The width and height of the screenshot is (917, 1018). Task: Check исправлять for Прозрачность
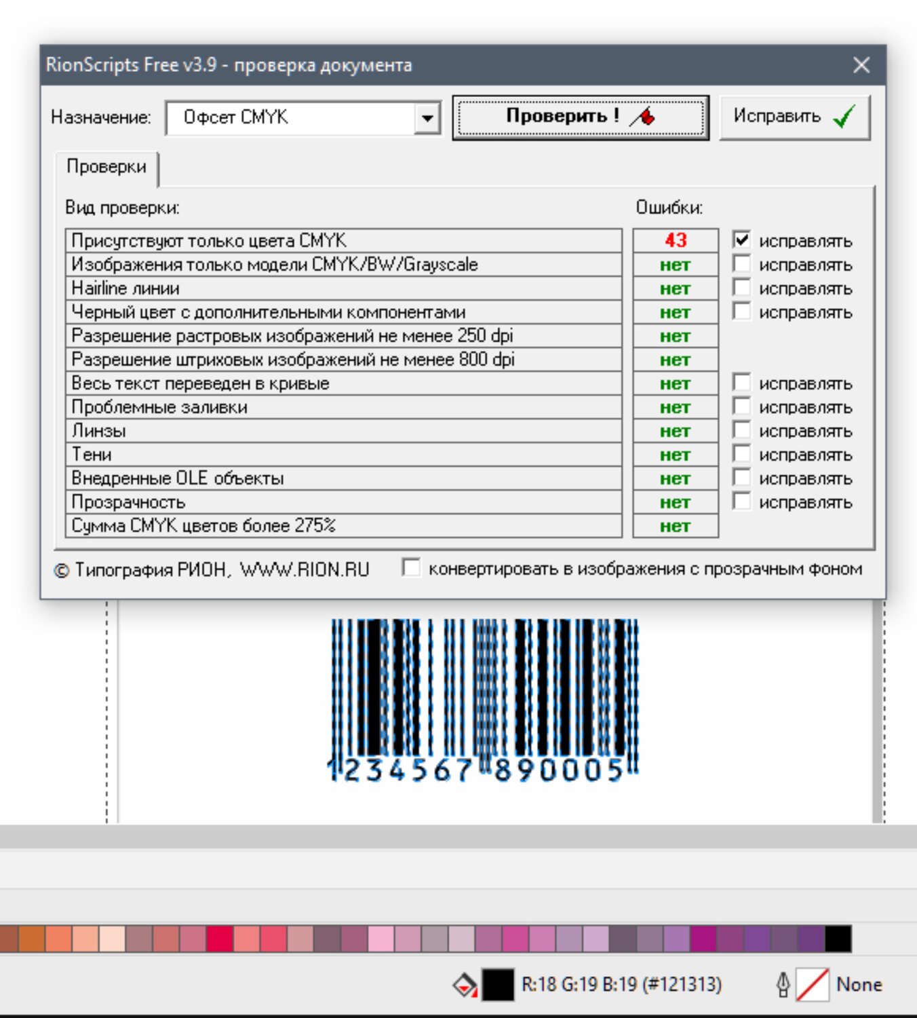pos(741,501)
